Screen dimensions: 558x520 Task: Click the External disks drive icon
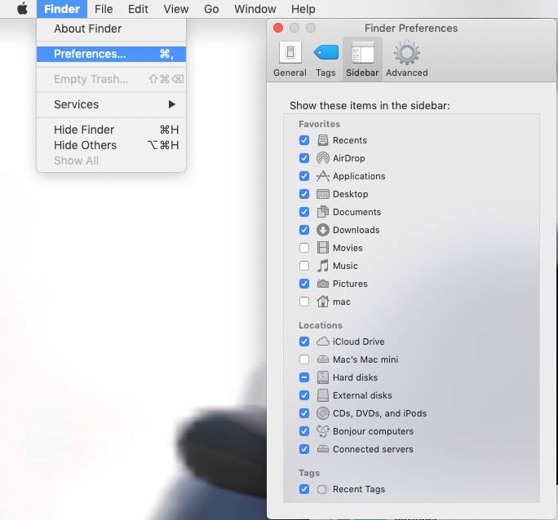(323, 395)
